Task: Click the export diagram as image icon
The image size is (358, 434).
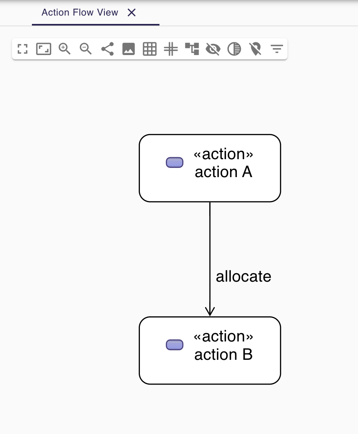Action: click(x=128, y=49)
